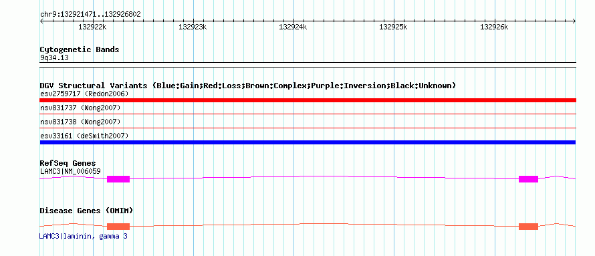595x256 pixels.
Task: Select the DGV Structural Variants track title
Action: click(248, 86)
